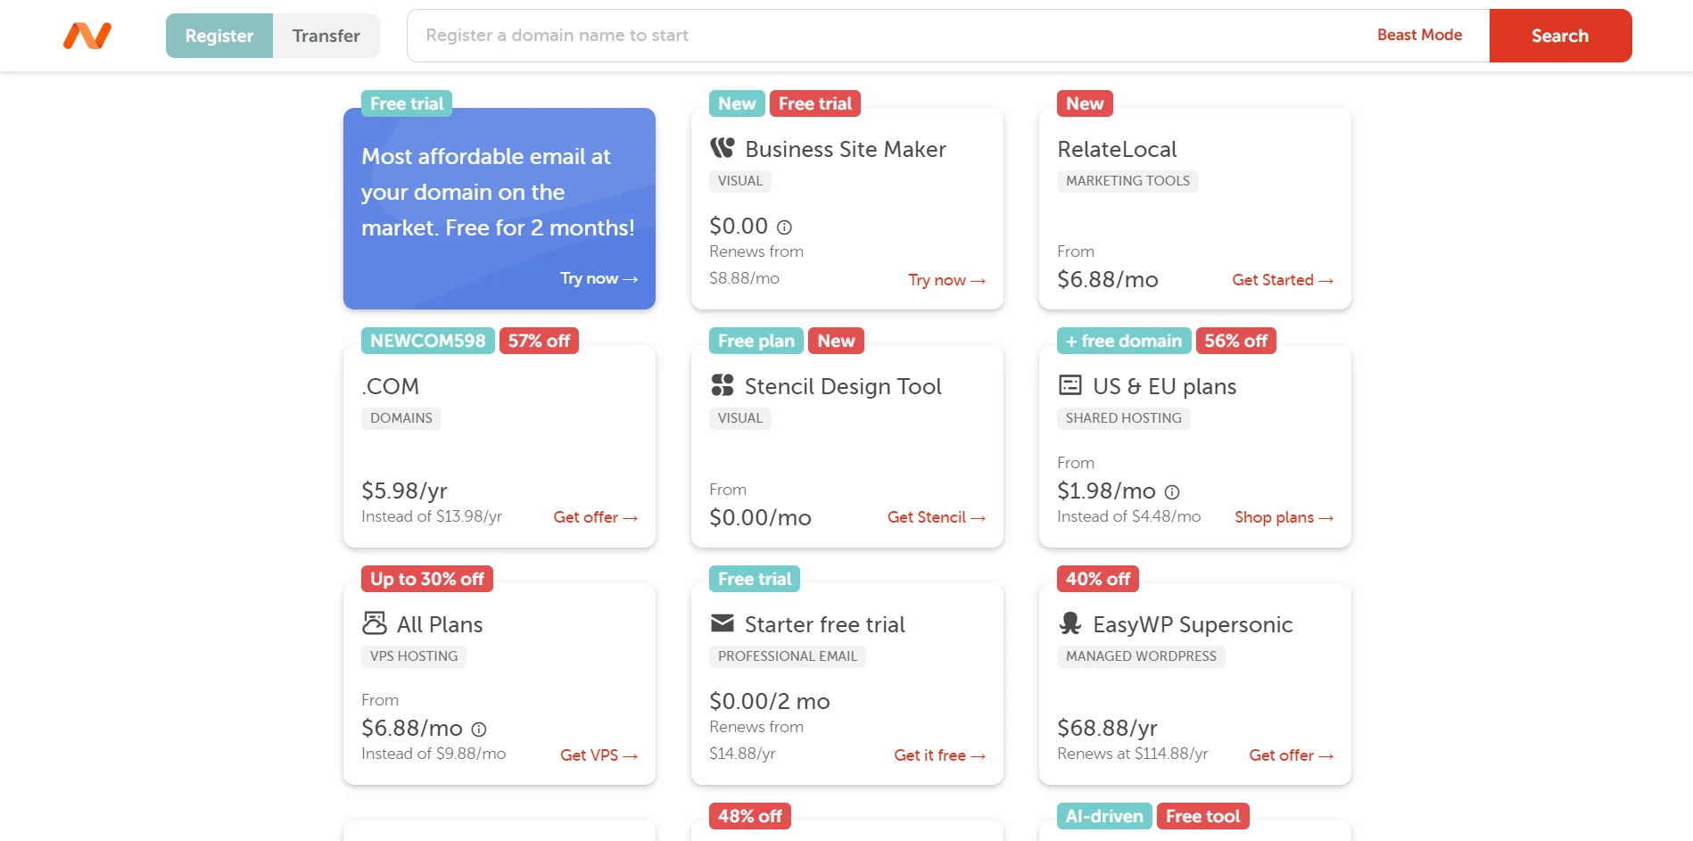Click the 40% off badge
1693x841 pixels.
[1097, 579]
